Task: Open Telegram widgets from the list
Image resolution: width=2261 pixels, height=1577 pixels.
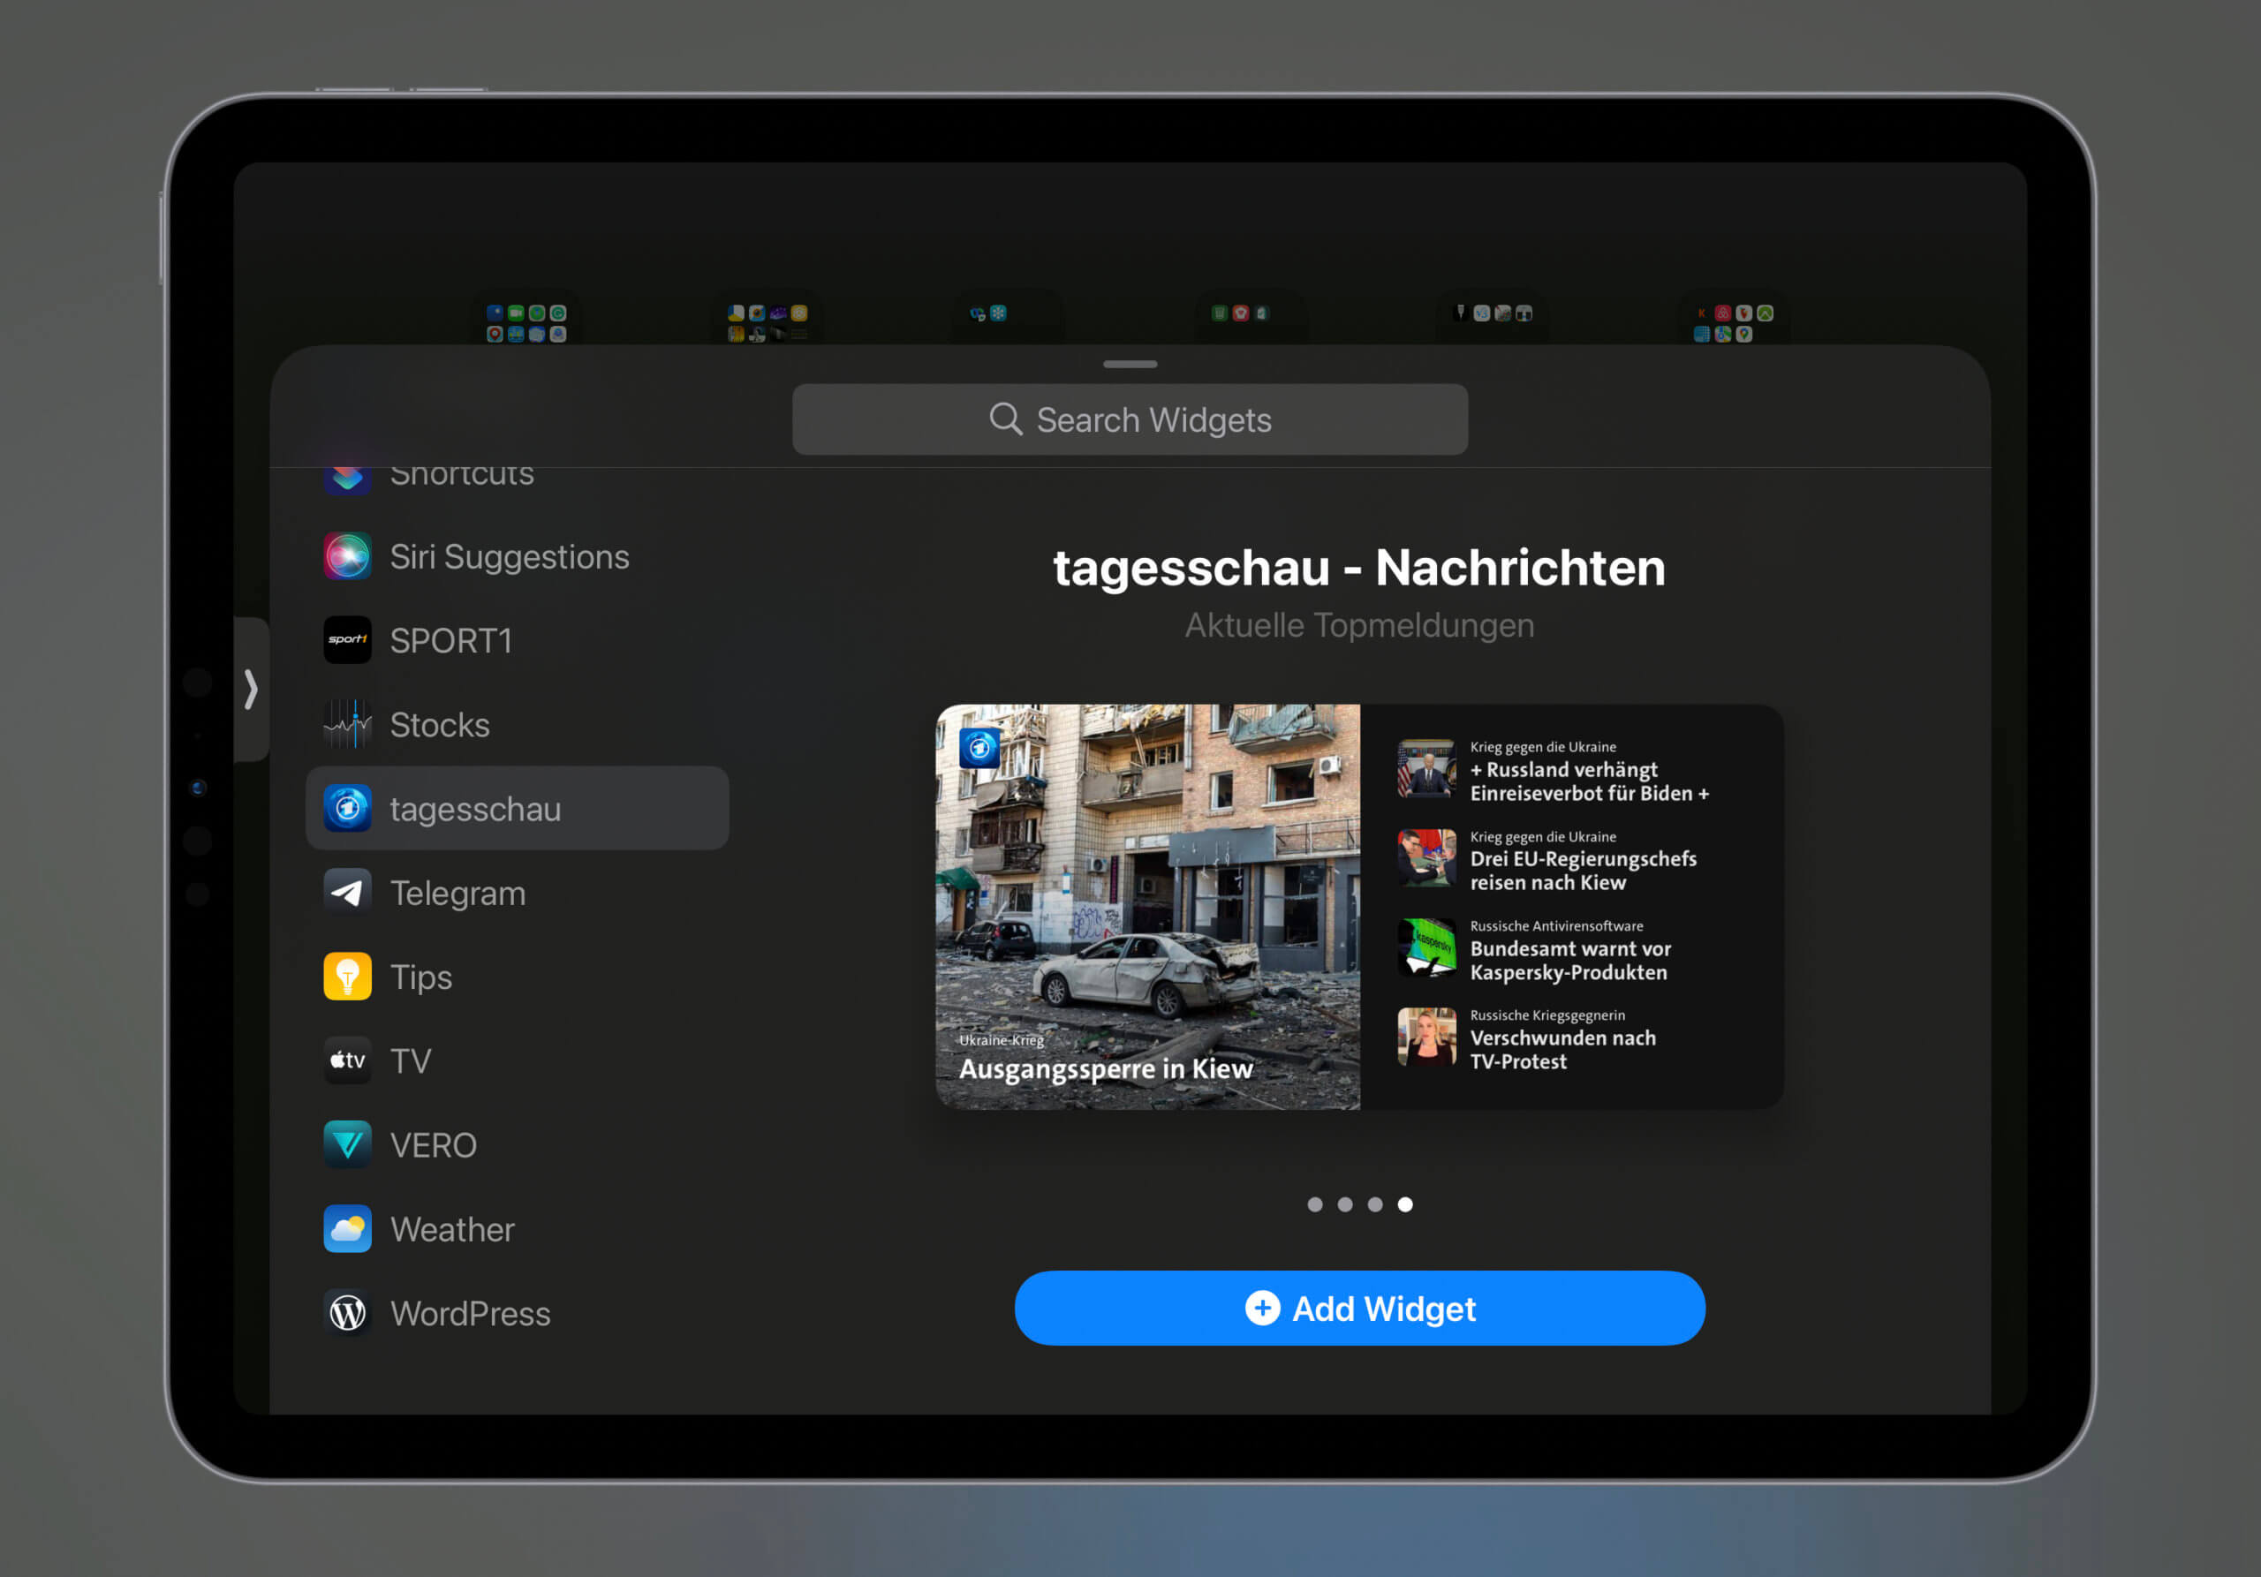Action: click(517, 893)
